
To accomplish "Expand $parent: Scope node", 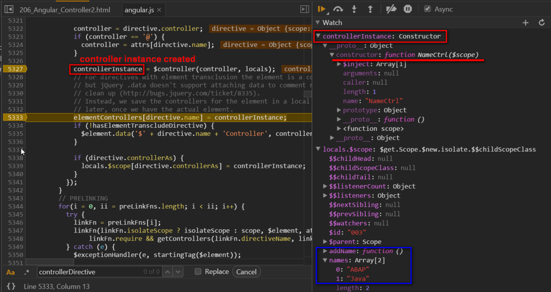I will point(325,242).
